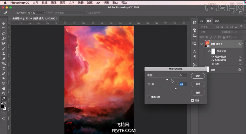Open the opacity value dropdown arrow
This screenshot has width=246, height=134.
click(241, 32)
